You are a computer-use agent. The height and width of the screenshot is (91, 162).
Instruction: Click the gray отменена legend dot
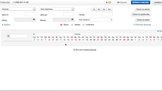click(x=84, y=25)
